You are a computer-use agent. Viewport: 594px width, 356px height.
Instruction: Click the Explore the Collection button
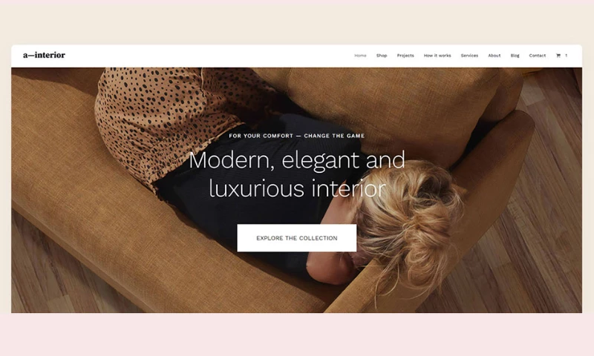pos(296,238)
